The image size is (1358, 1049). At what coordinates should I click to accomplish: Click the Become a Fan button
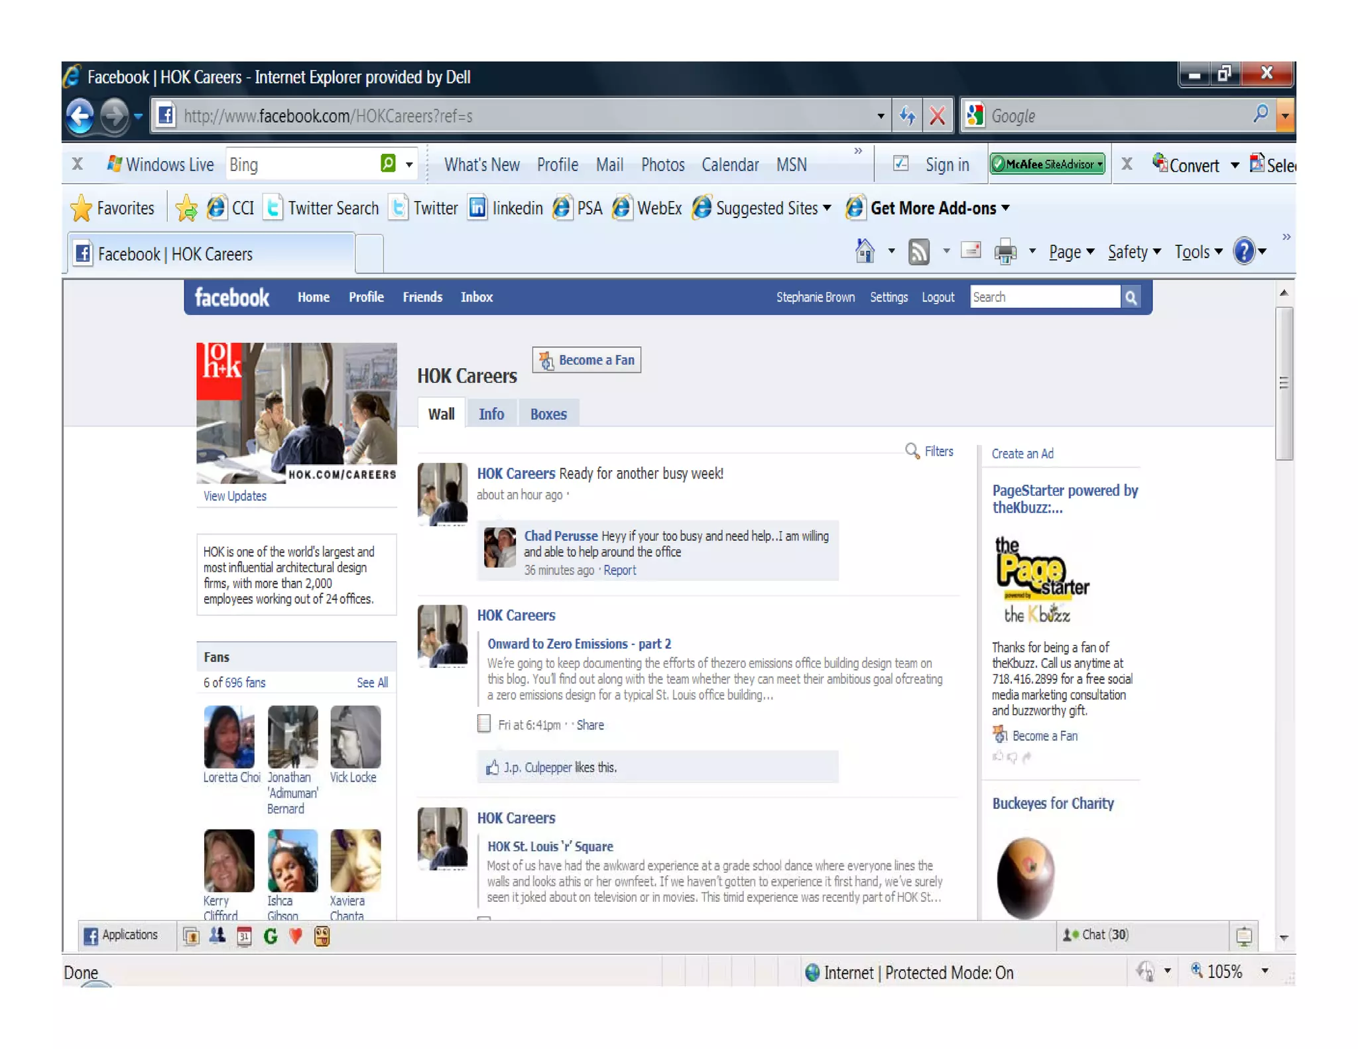click(586, 360)
